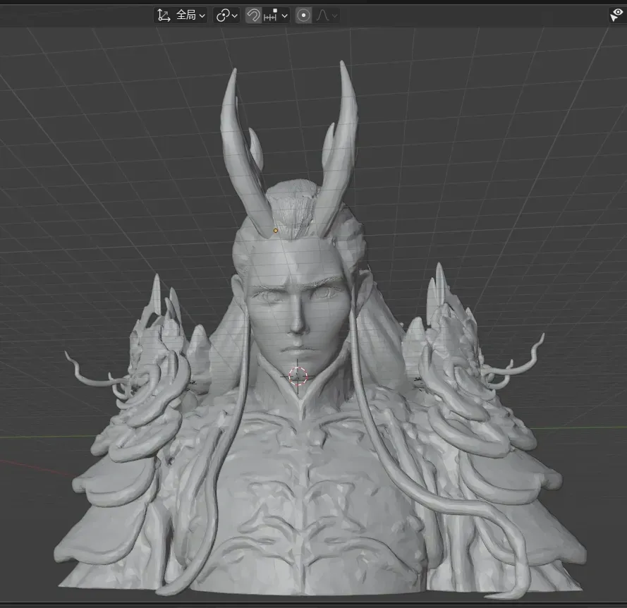Image resolution: width=627 pixels, height=608 pixels.
Task: Expand the pivot point chevron arrow
Action: (x=235, y=15)
